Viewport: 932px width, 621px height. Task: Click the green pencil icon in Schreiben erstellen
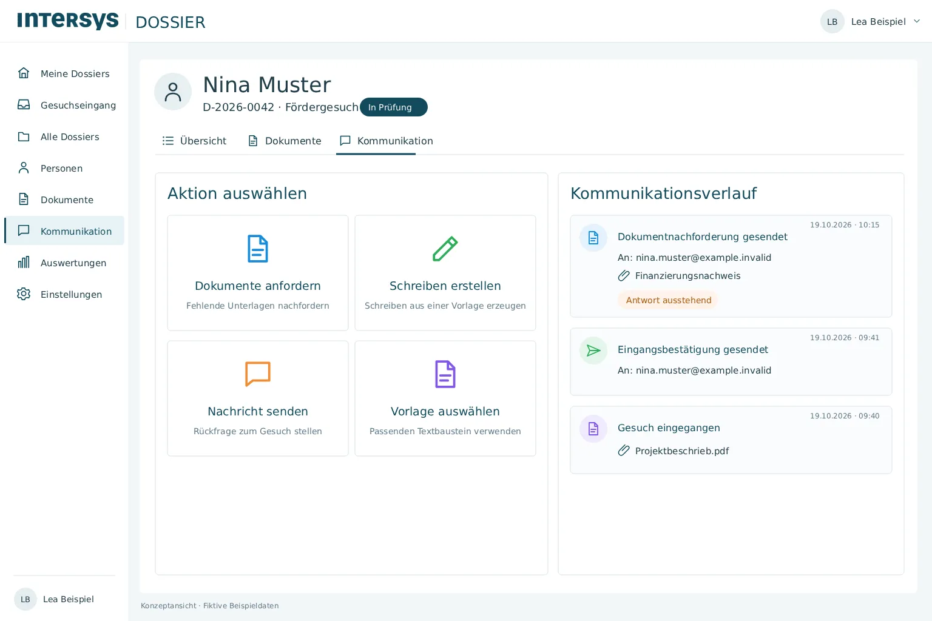pyautogui.click(x=445, y=249)
